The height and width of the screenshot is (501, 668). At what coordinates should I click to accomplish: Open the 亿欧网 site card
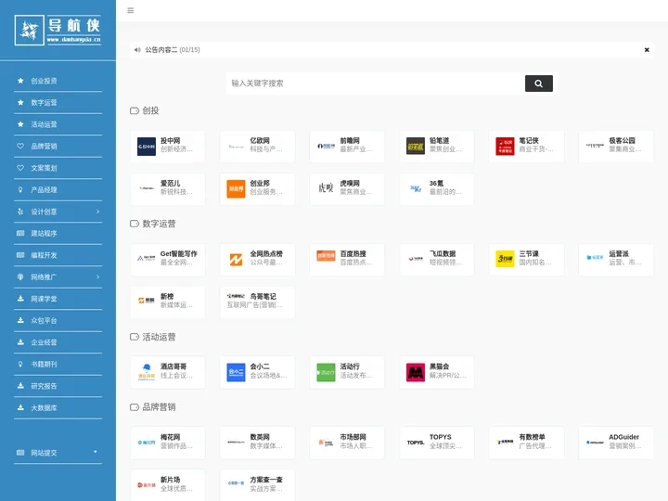[257, 147]
